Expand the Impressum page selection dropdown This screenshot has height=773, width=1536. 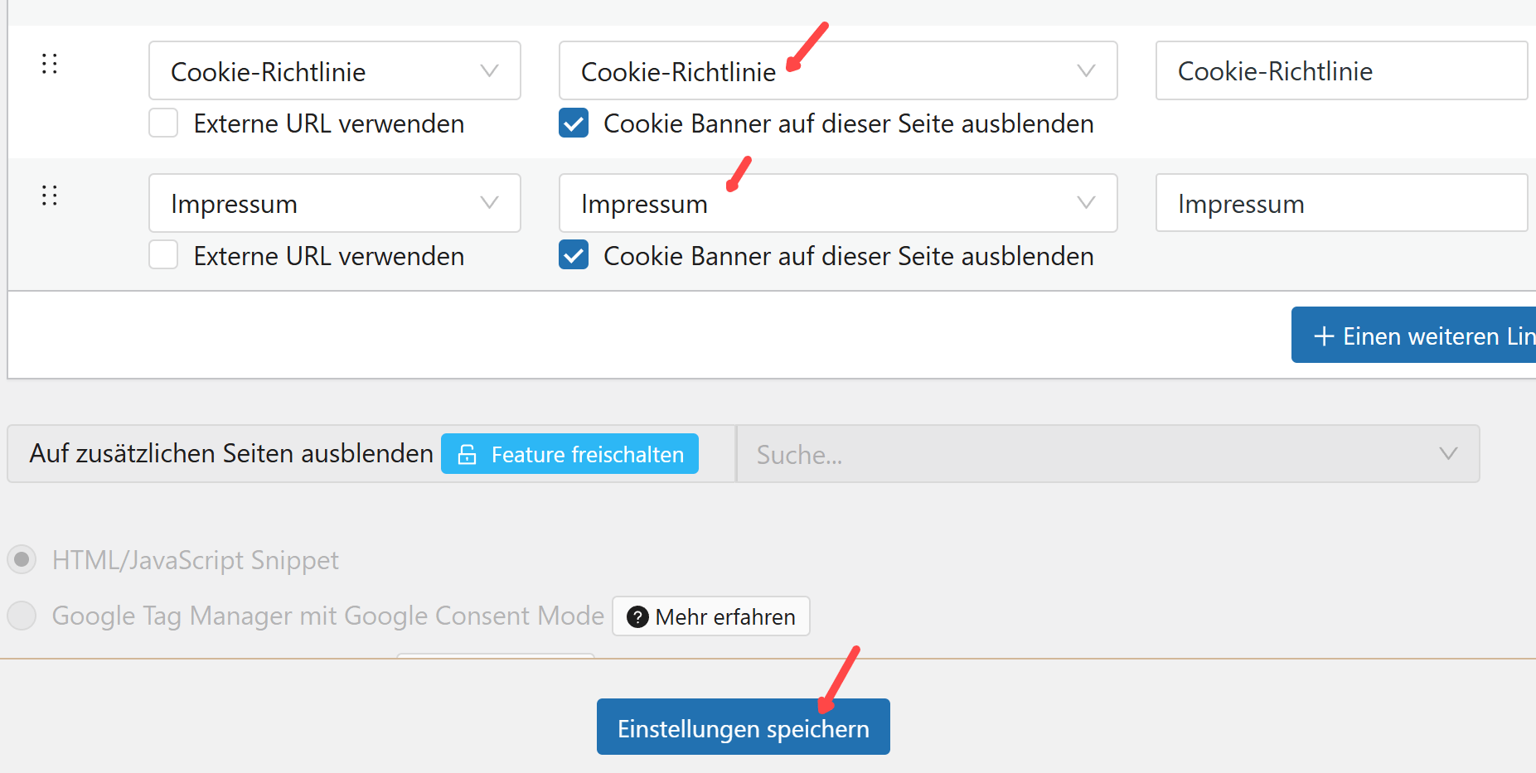837,203
